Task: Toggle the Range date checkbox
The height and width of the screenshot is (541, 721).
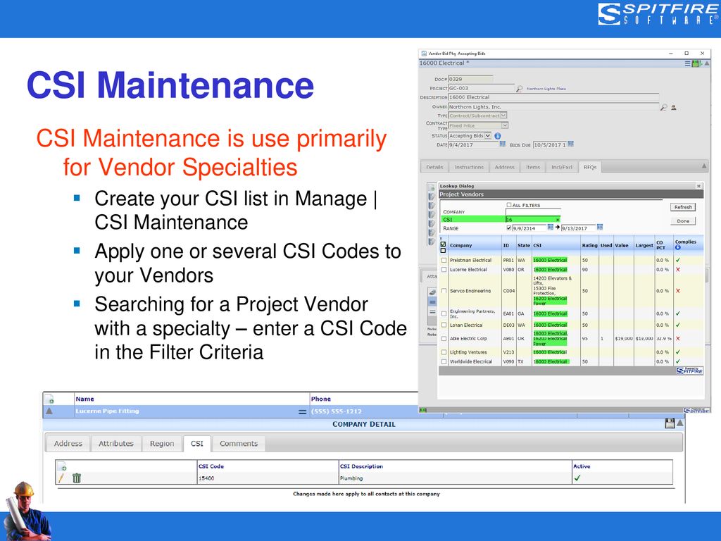Action: point(509,228)
